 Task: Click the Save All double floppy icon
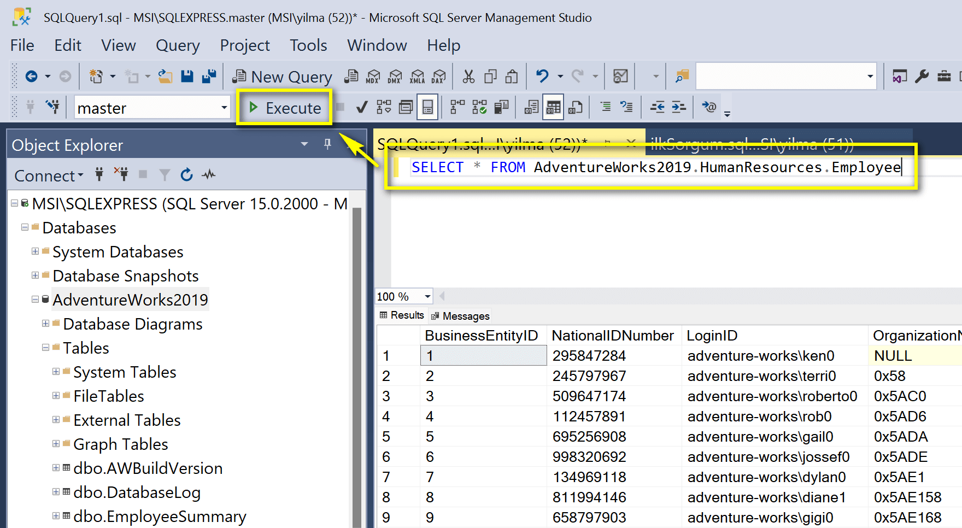pos(209,77)
